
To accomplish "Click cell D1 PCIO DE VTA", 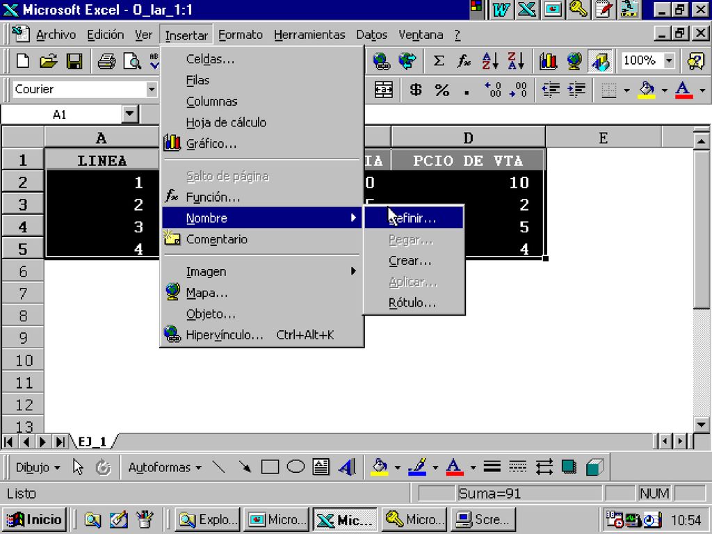I will click(468, 161).
